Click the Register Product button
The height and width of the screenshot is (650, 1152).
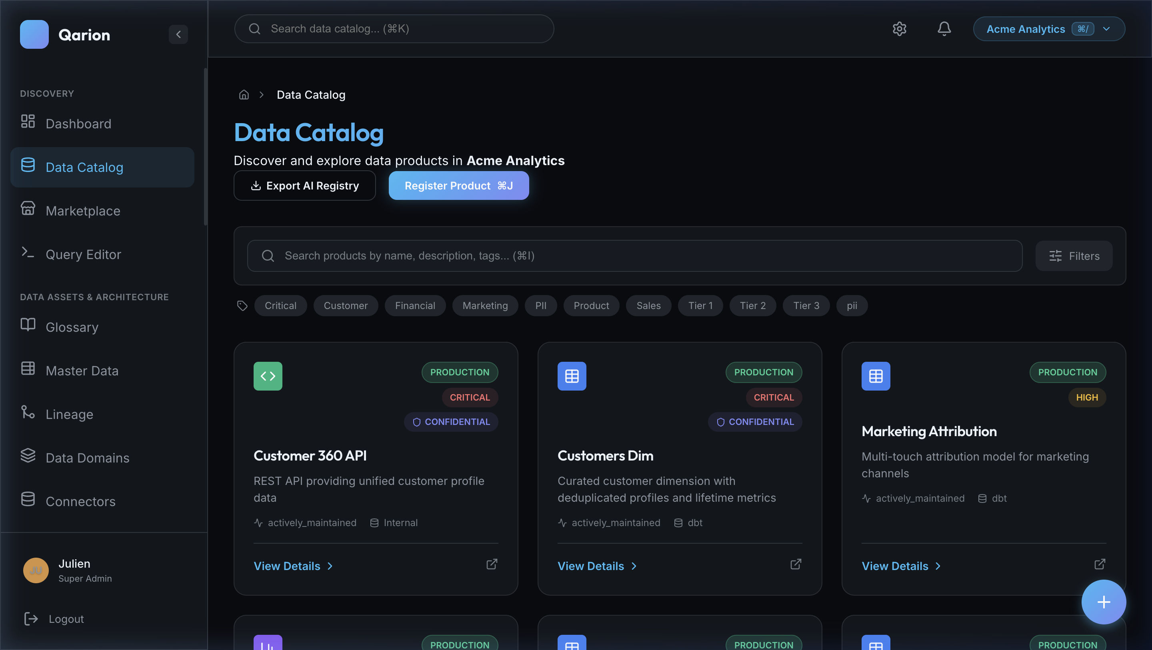pyautogui.click(x=458, y=185)
